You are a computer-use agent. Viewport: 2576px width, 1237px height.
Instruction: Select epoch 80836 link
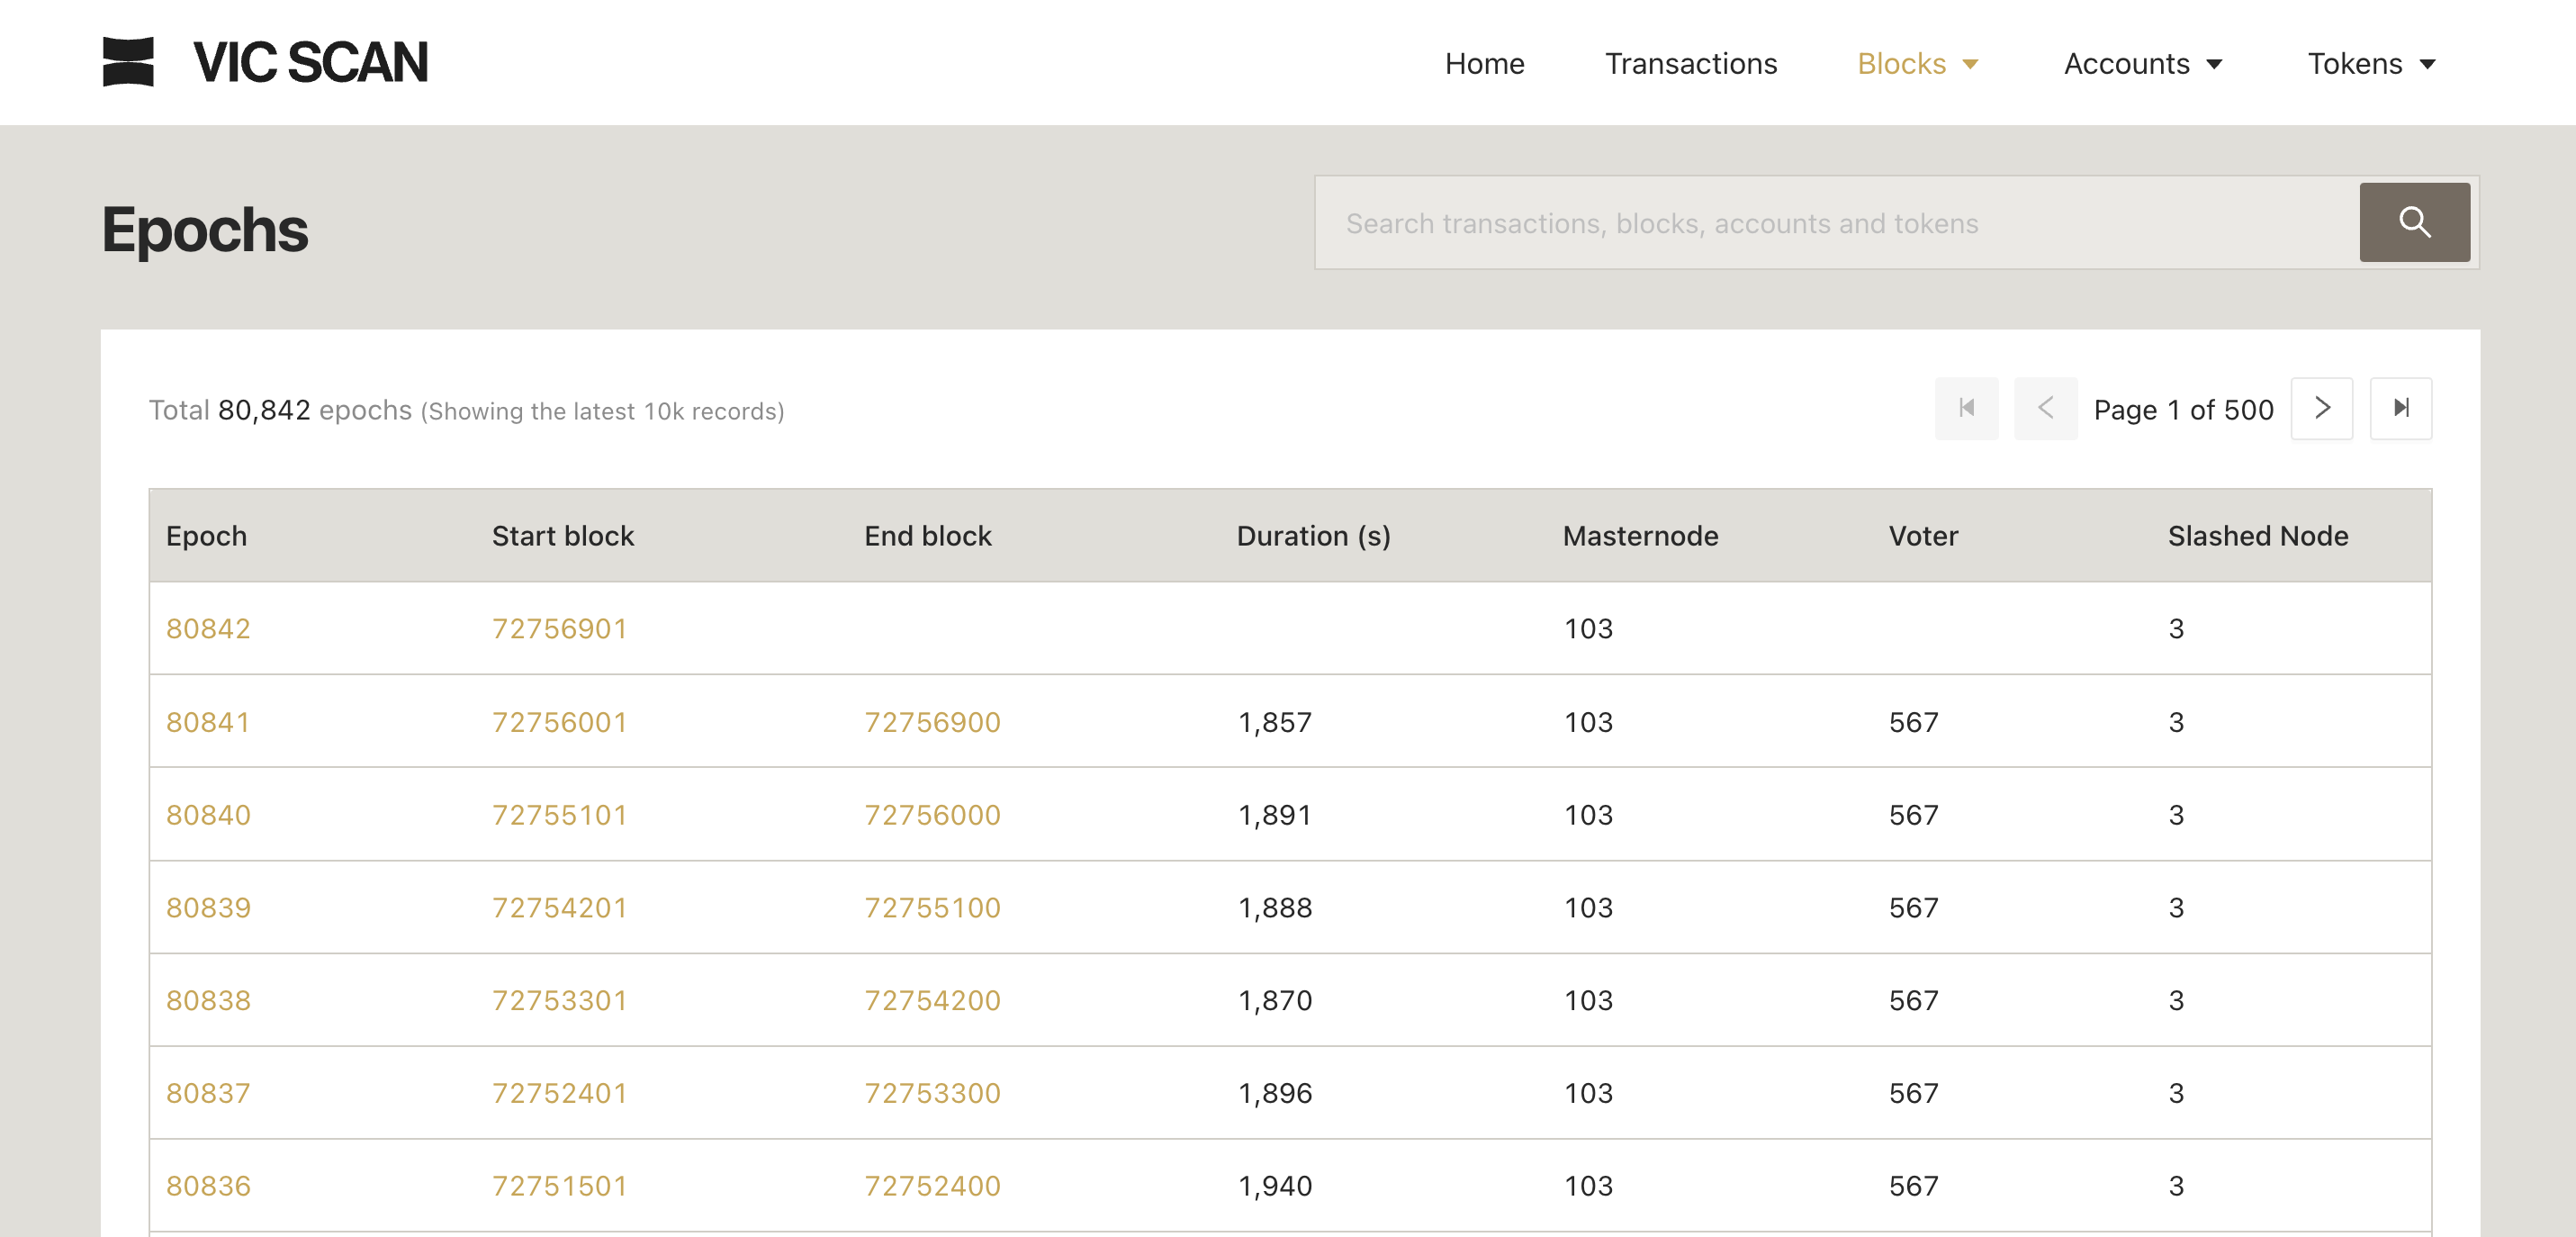coord(208,1186)
